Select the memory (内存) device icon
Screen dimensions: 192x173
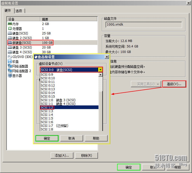(10, 24)
